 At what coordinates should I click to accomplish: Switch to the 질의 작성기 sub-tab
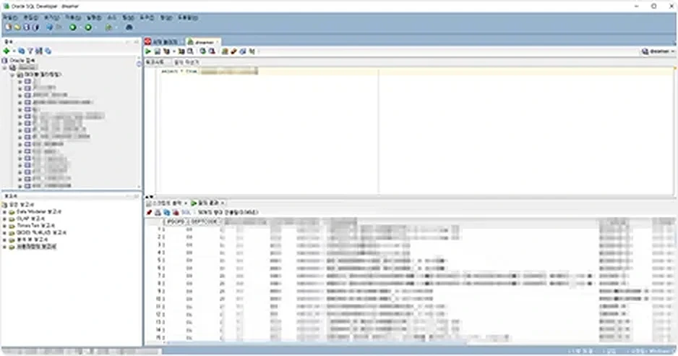click(x=186, y=62)
